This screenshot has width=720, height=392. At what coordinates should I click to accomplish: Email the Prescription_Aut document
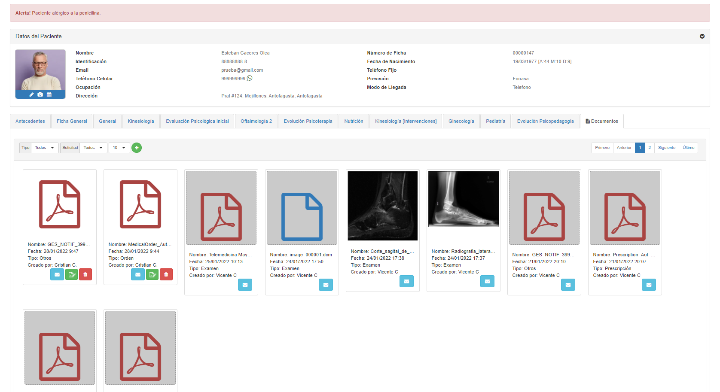[x=649, y=285]
